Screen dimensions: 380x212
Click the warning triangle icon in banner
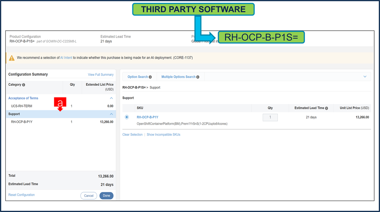coord(12,58)
